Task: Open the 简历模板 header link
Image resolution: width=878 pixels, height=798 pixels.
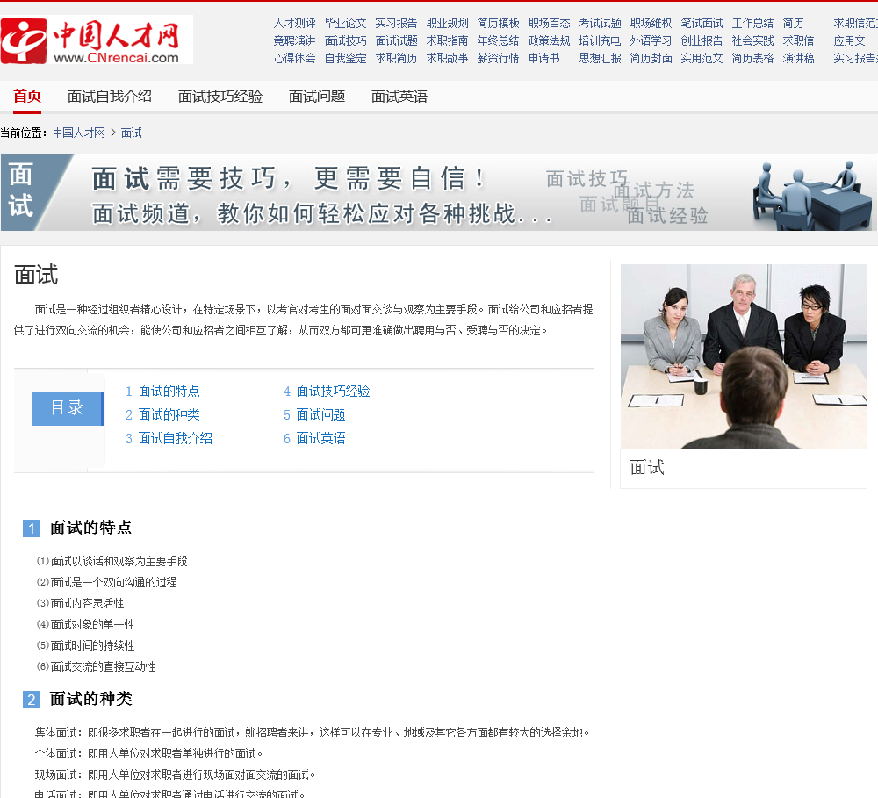Action: pyautogui.click(x=499, y=23)
